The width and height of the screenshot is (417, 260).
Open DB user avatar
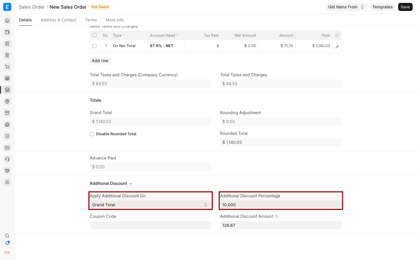tap(7, 252)
